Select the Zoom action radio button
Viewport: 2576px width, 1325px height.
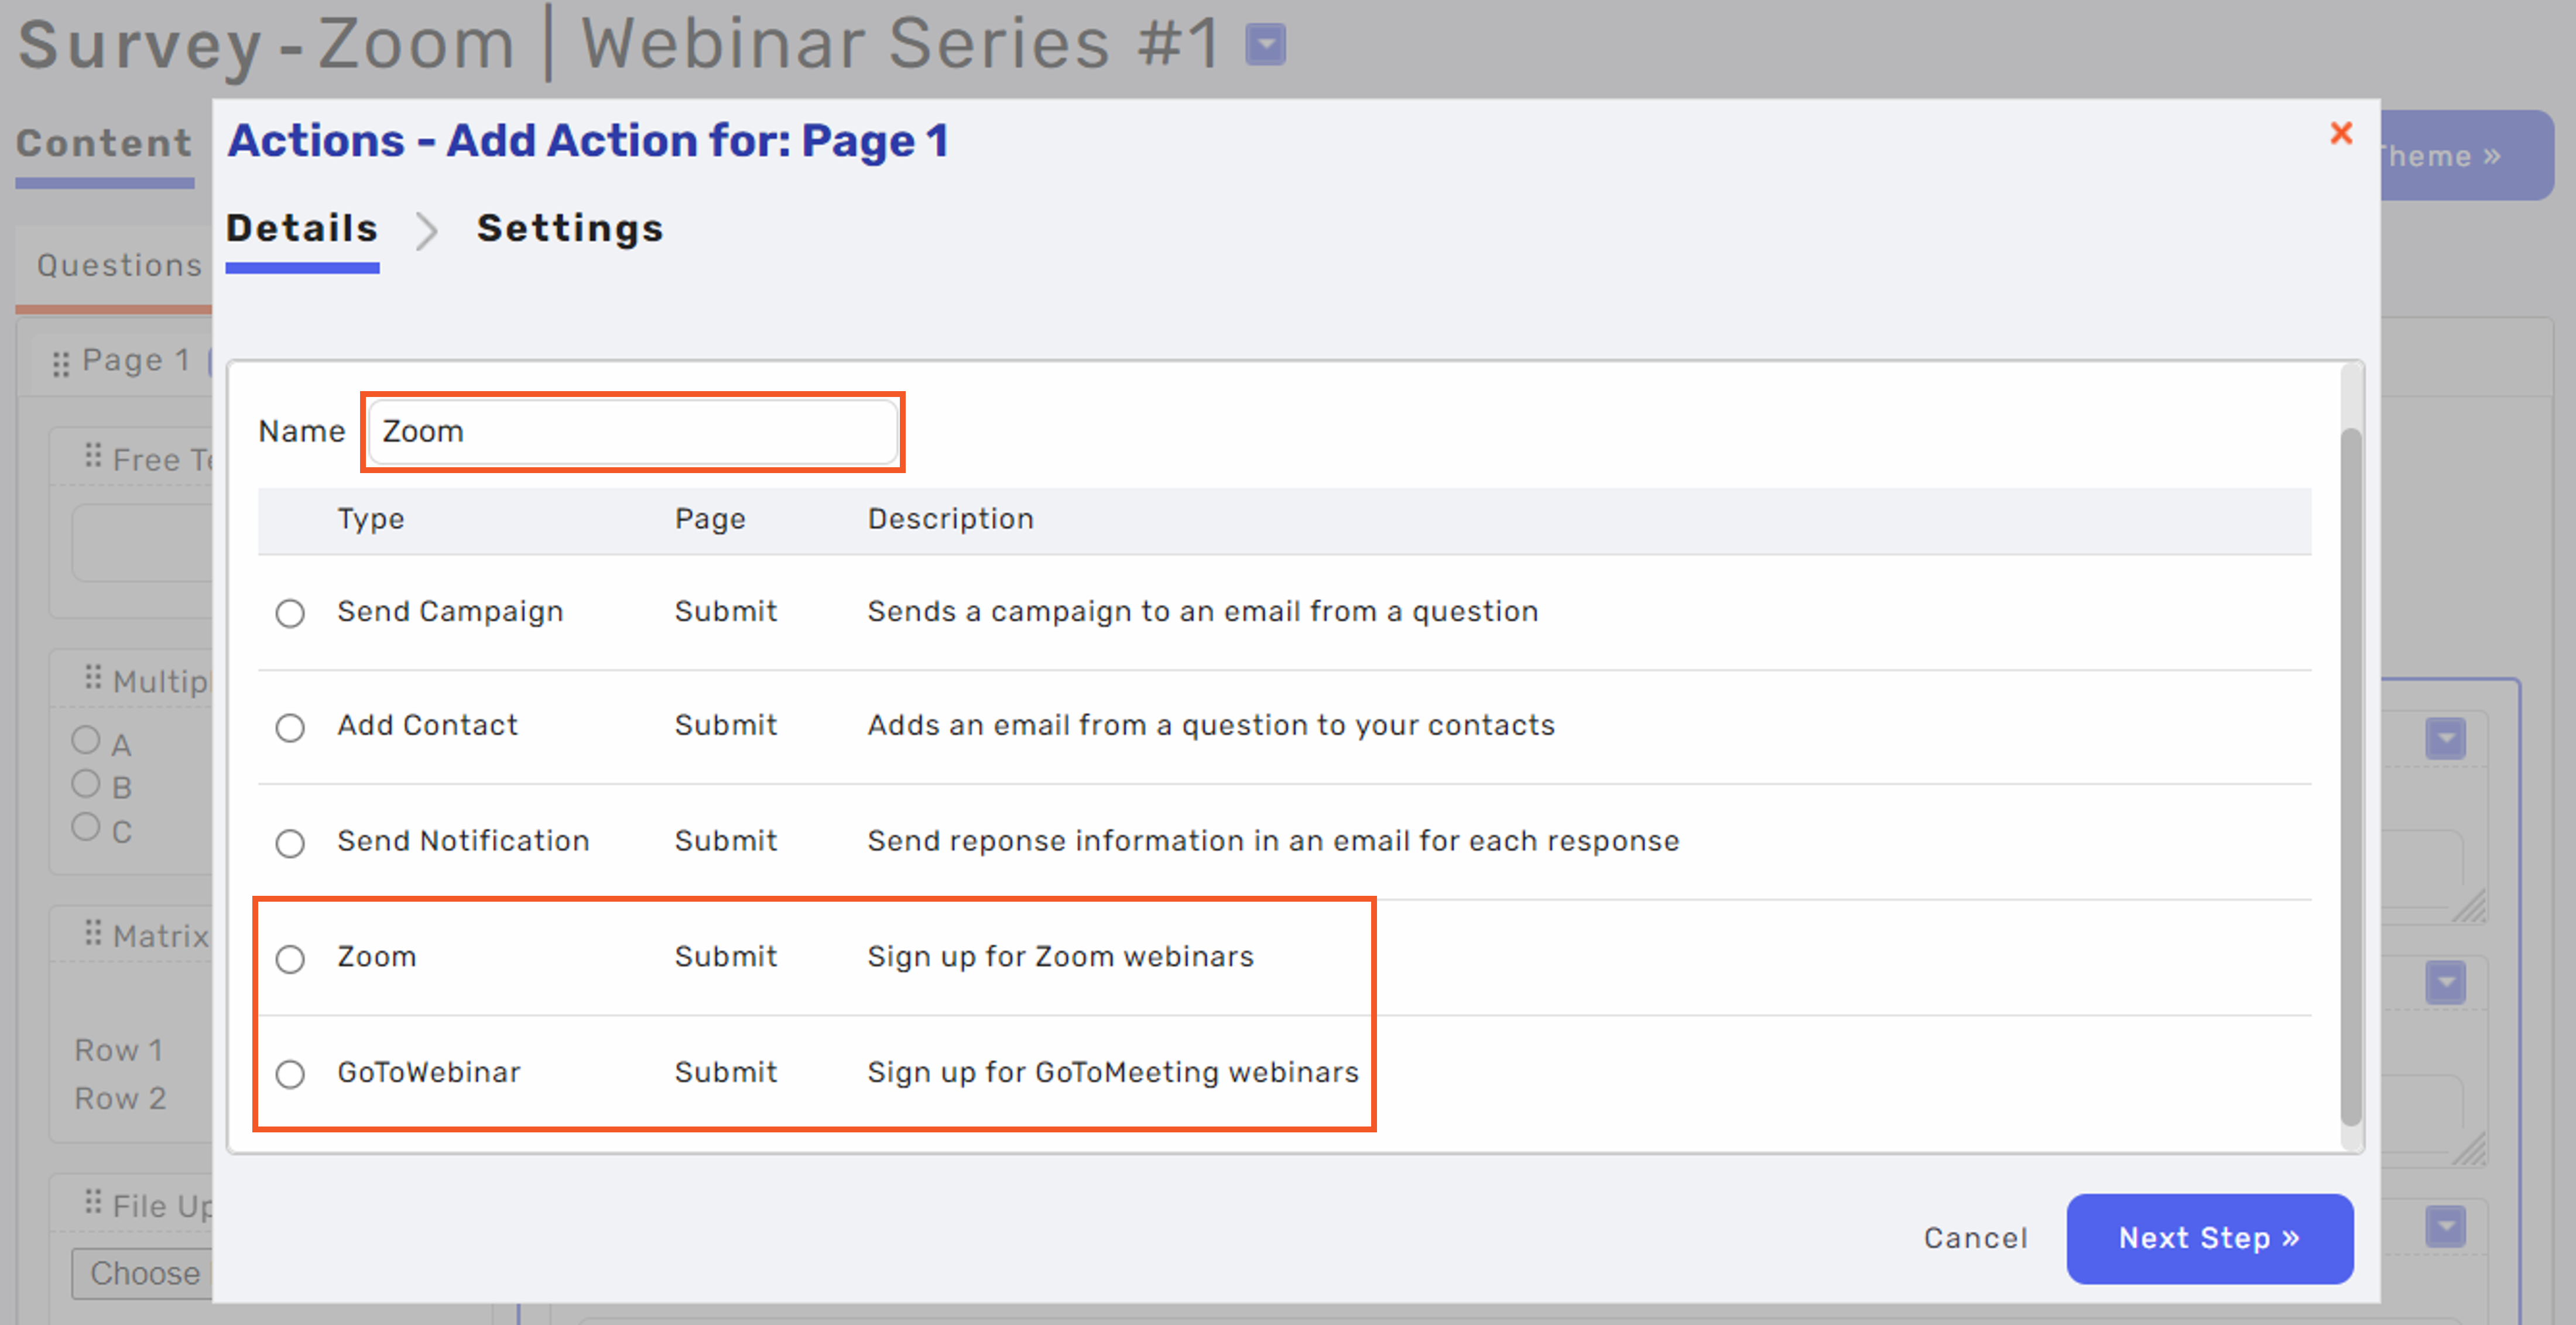coord(290,958)
